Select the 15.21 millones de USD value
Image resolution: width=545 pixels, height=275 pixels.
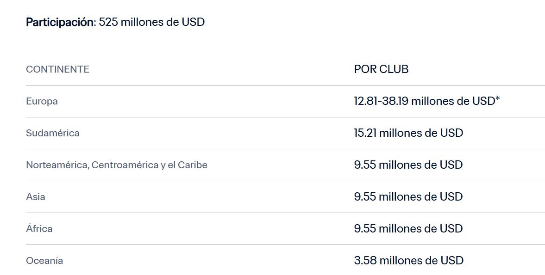[408, 133]
